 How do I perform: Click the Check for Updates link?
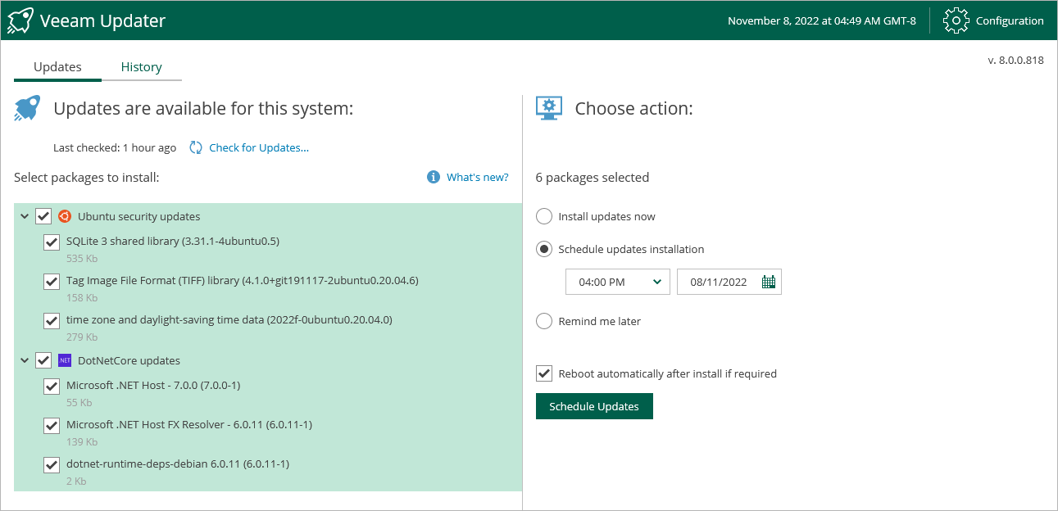click(259, 147)
